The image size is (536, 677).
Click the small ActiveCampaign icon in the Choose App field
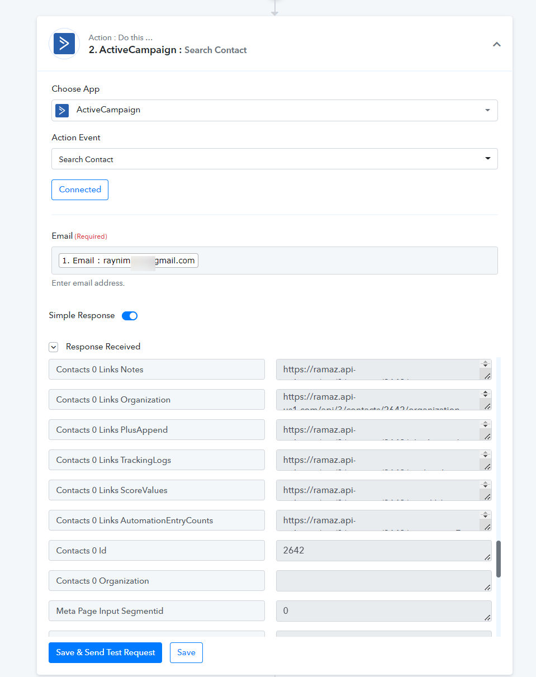(x=62, y=110)
